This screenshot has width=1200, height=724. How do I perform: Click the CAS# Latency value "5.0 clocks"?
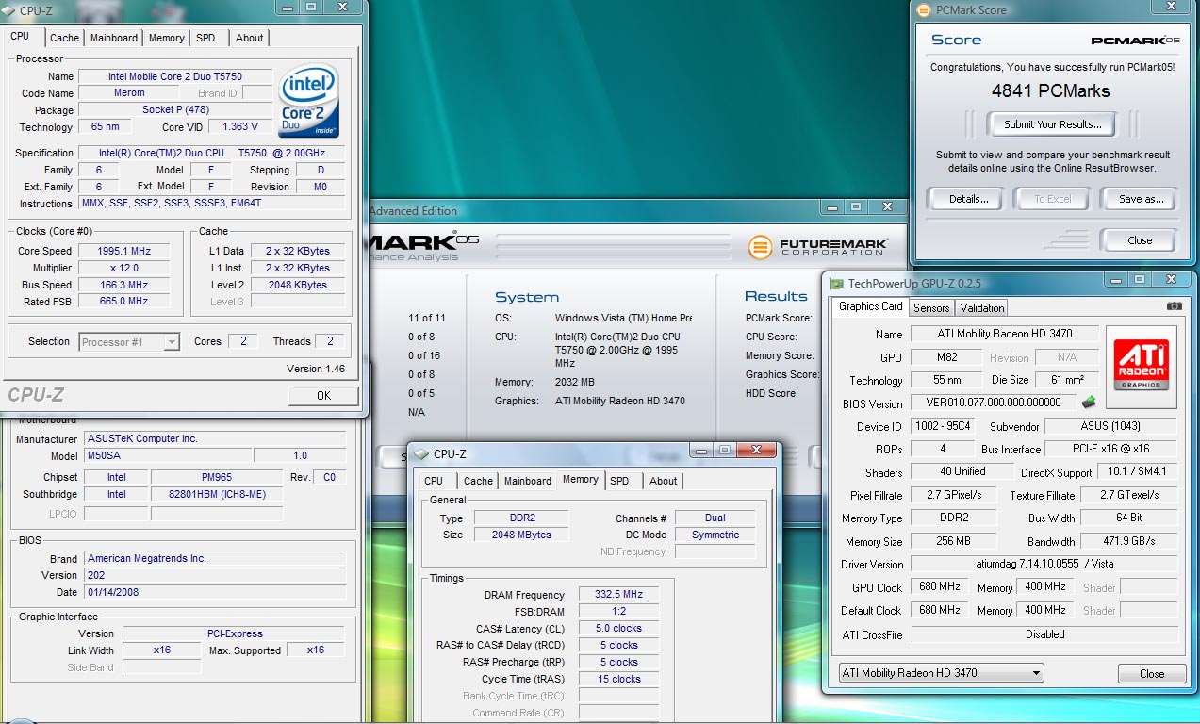[618, 629]
